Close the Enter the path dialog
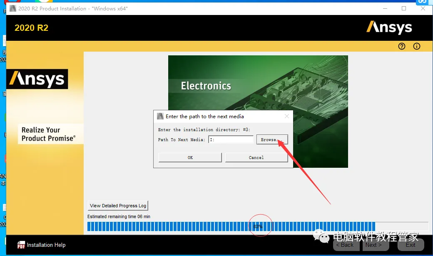Screen dimensions: 433x256 (286, 116)
